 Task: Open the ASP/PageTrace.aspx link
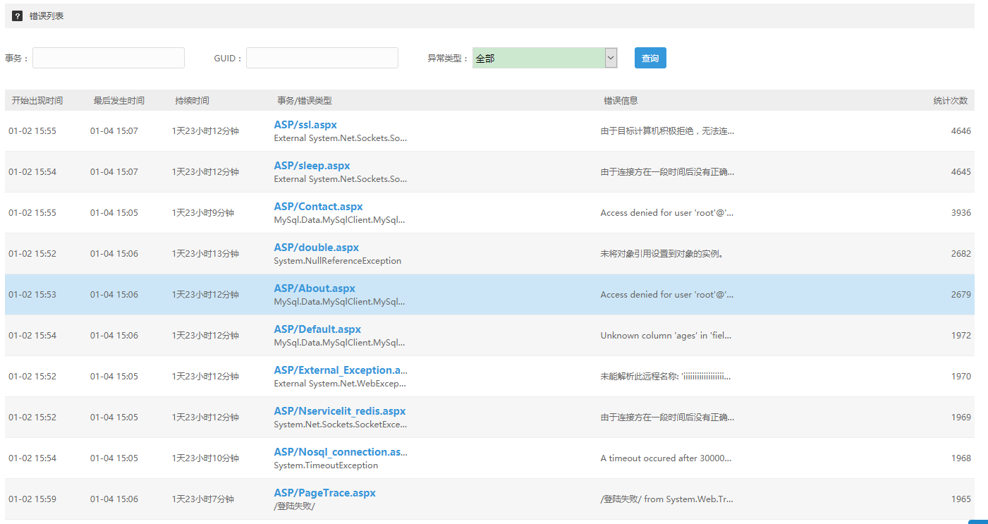click(x=324, y=493)
